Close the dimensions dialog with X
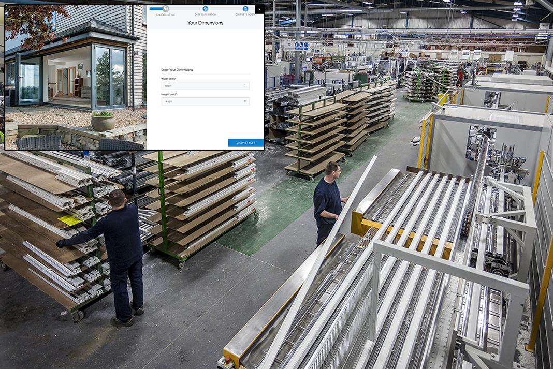This screenshot has width=553, height=369. coord(259,9)
